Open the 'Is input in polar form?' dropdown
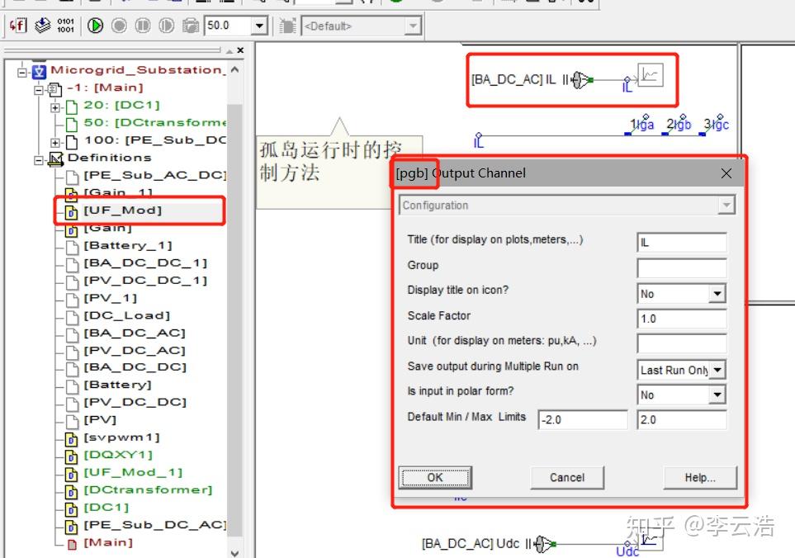This screenshot has width=795, height=558. click(x=717, y=395)
